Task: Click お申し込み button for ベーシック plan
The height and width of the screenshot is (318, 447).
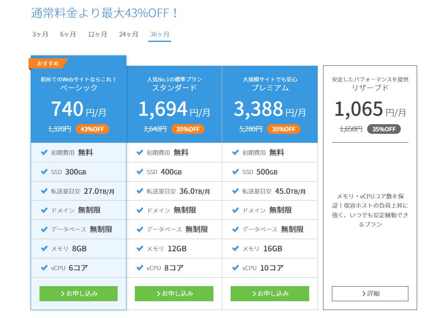Action: (x=79, y=294)
